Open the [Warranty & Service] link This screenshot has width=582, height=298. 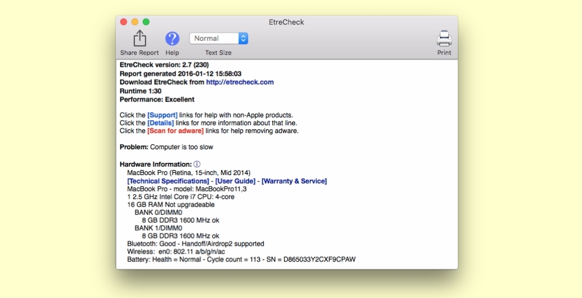pyautogui.click(x=294, y=181)
